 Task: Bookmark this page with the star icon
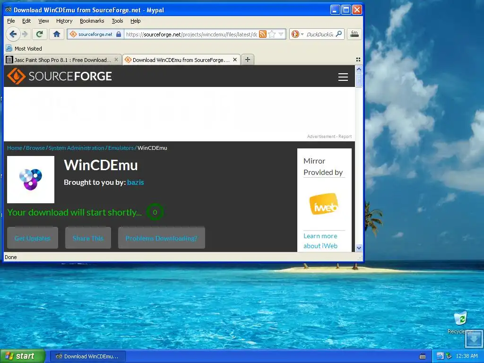(x=272, y=34)
